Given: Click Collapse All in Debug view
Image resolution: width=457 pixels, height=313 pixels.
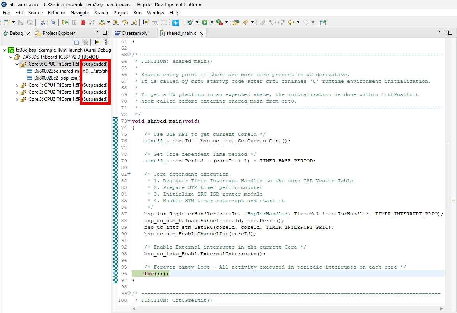Looking at the screenshot, I should coord(76,42).
